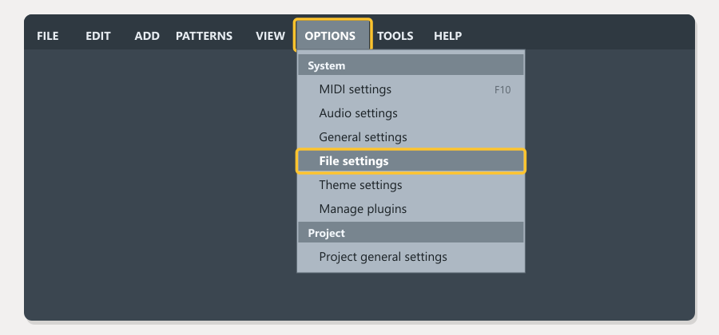Open the VIEW menu

(270, 36)
